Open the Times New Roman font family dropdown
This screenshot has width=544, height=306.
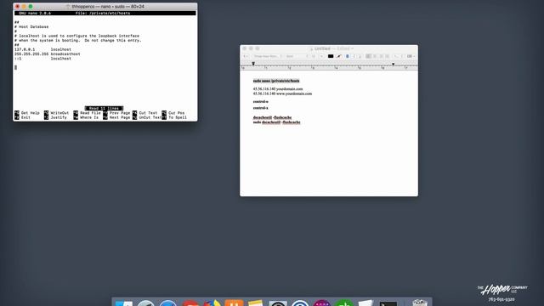click(x=268, y=56)
